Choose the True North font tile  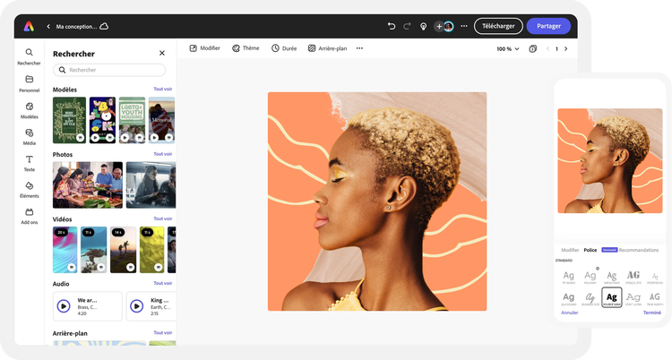point(655,298)
